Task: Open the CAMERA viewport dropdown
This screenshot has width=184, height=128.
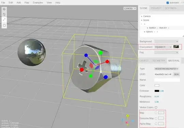Action: tap(130, 8)
